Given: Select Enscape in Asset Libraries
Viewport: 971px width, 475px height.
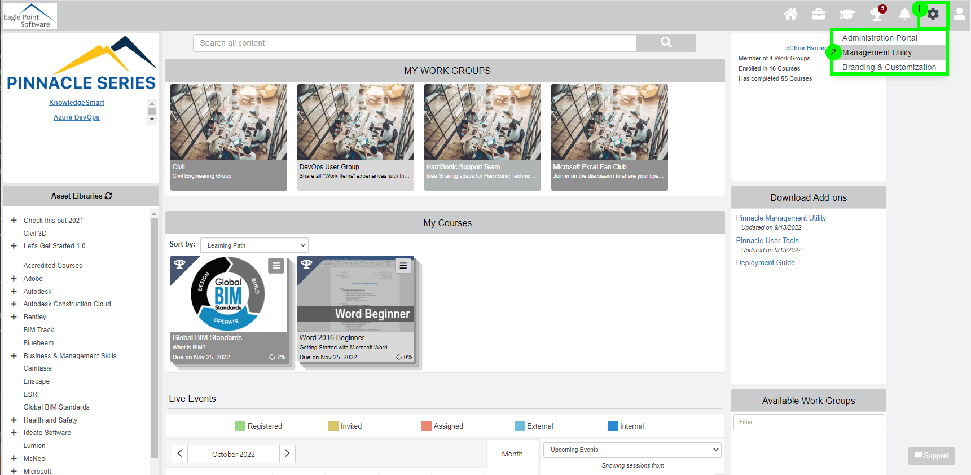Looking at the screenshot, I should (37, 381).
